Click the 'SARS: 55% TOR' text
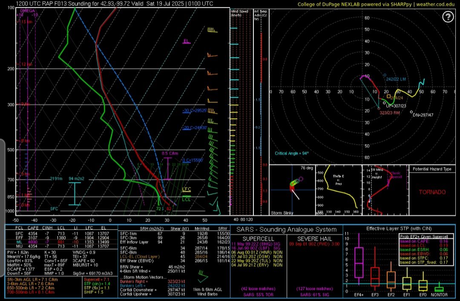Image resolution: width=460 pixels, height=301 pixels. pyautogui.click(x=258, y=295)
